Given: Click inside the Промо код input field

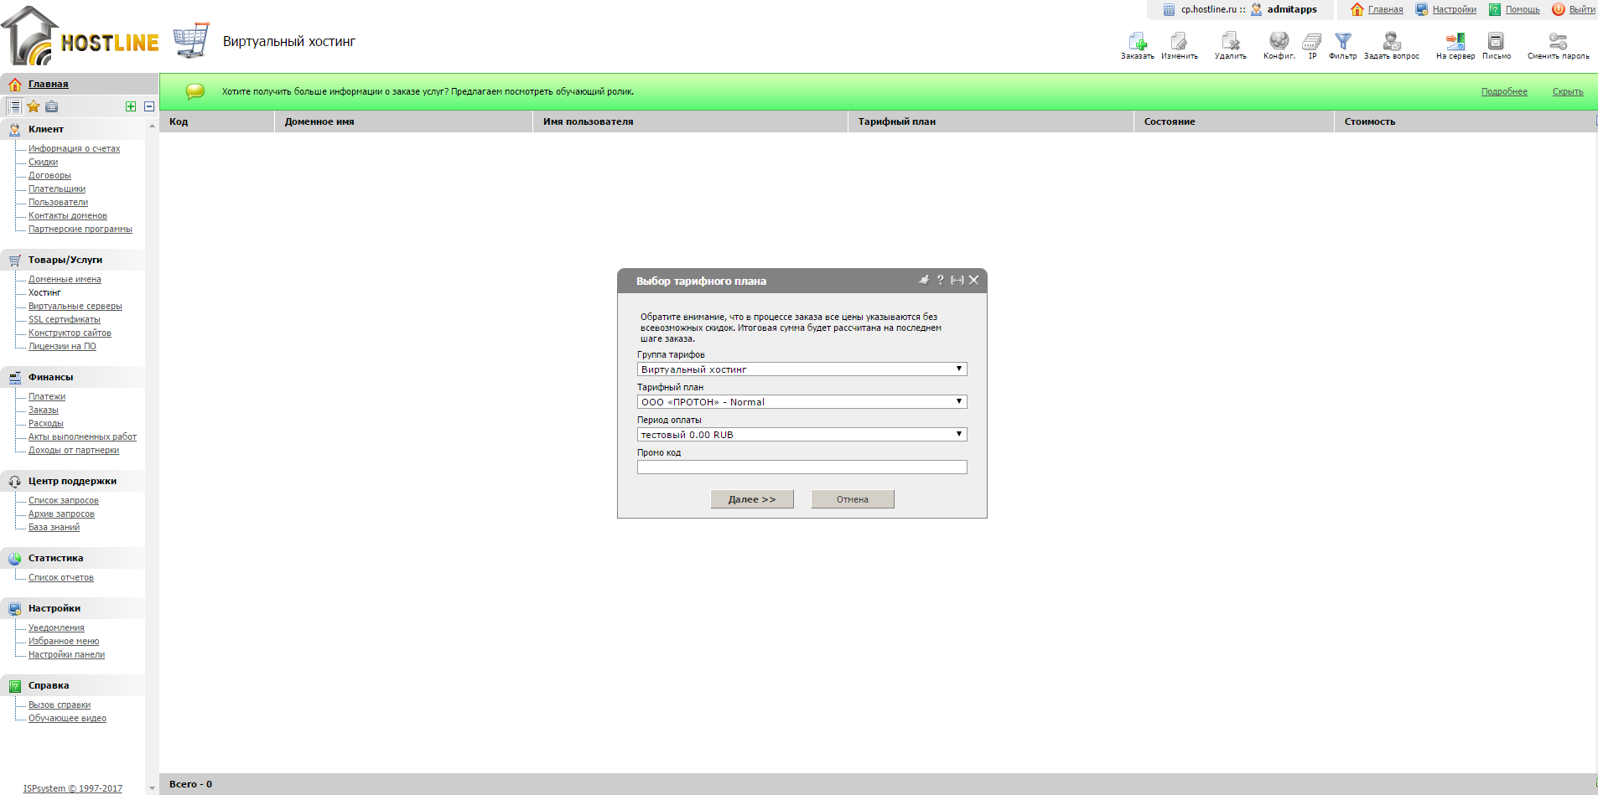Looking at the screenshot, I should click(802, 467).
